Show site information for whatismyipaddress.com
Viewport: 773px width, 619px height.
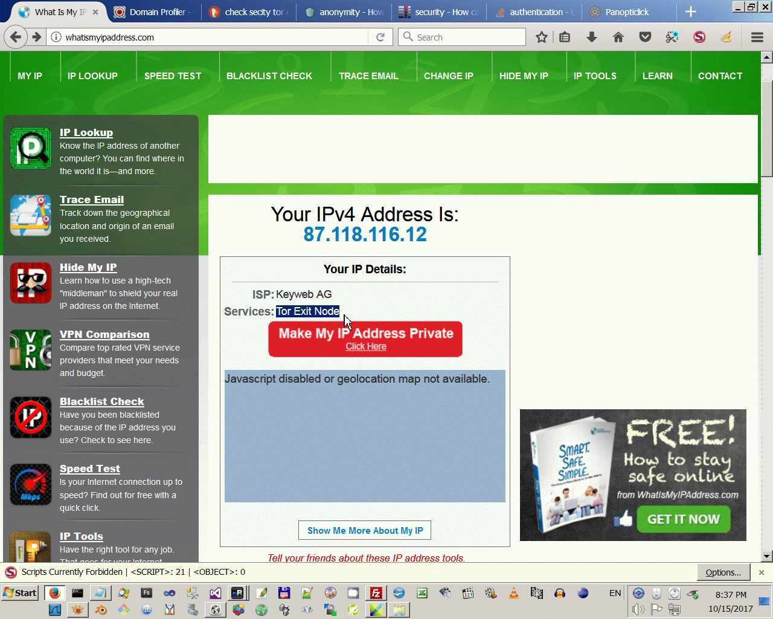pyautogui.click(x=56, y=37)
